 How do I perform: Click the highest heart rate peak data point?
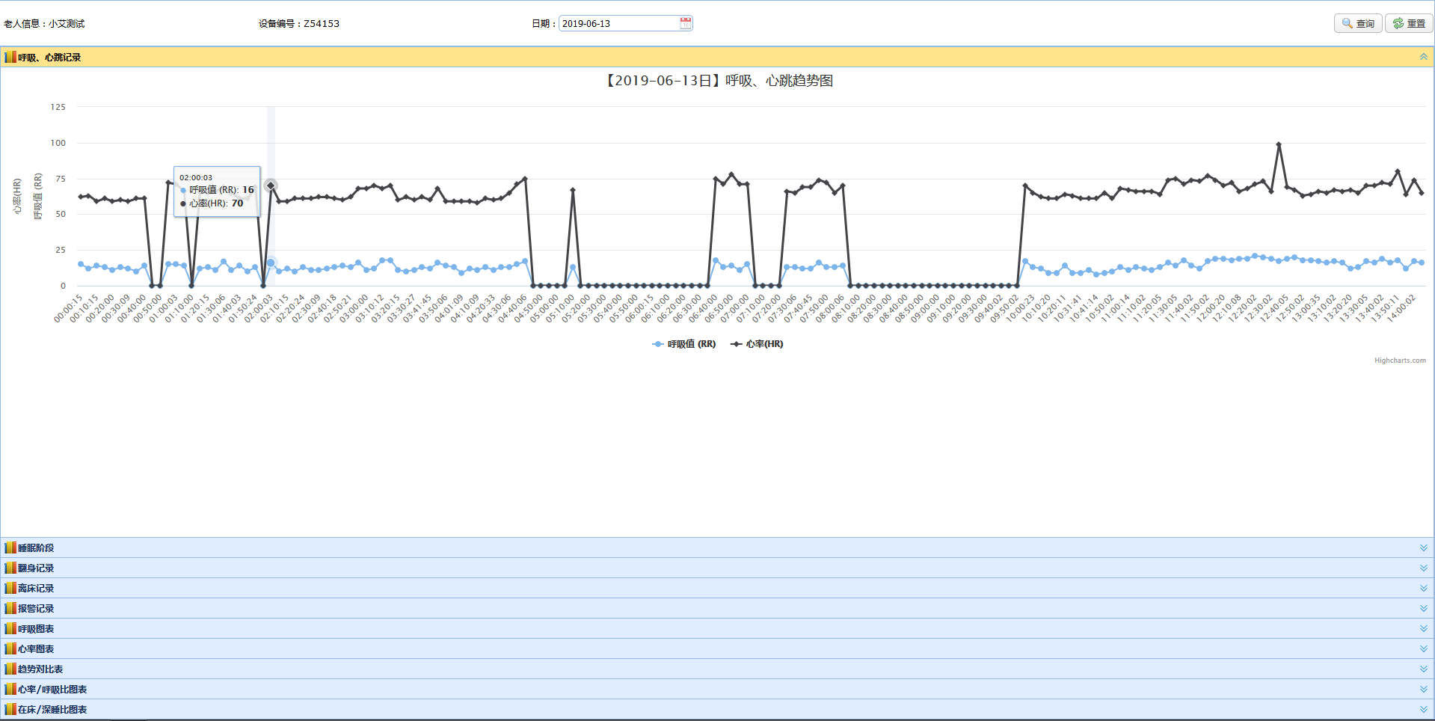pyautogui.click(x=1279, y=144)
